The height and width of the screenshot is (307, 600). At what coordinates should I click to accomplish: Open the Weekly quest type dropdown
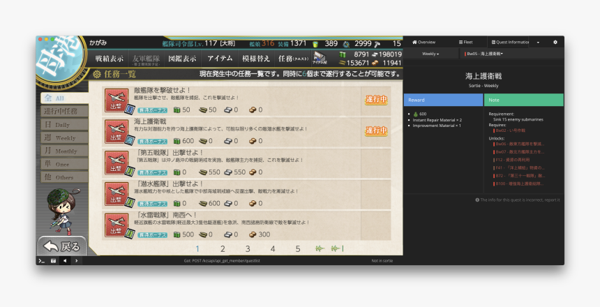click(430, 54)
